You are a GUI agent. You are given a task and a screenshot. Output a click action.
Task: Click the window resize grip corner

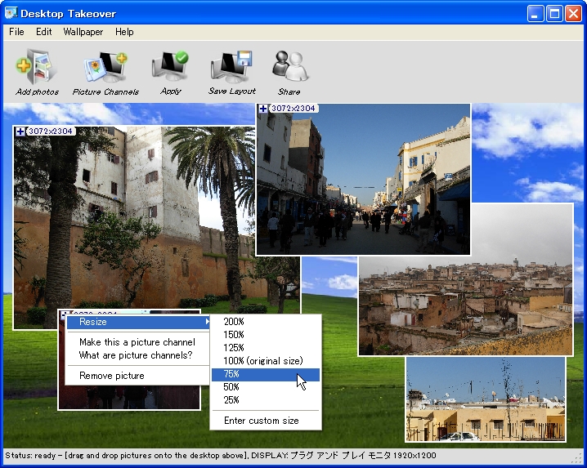[x=578, y=457]
